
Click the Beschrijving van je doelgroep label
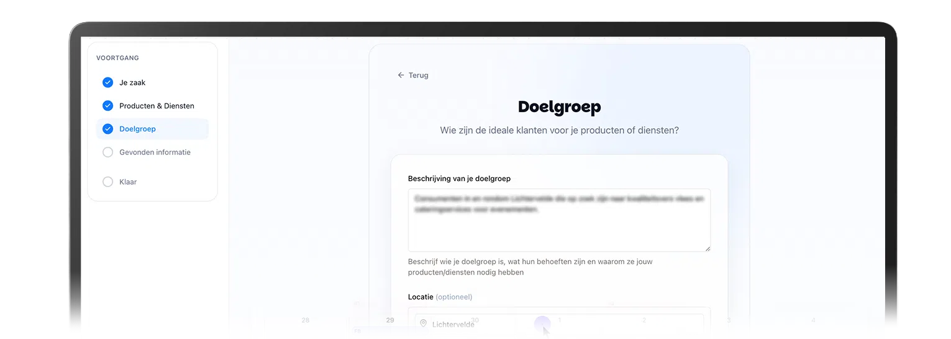tap(459, 178)
